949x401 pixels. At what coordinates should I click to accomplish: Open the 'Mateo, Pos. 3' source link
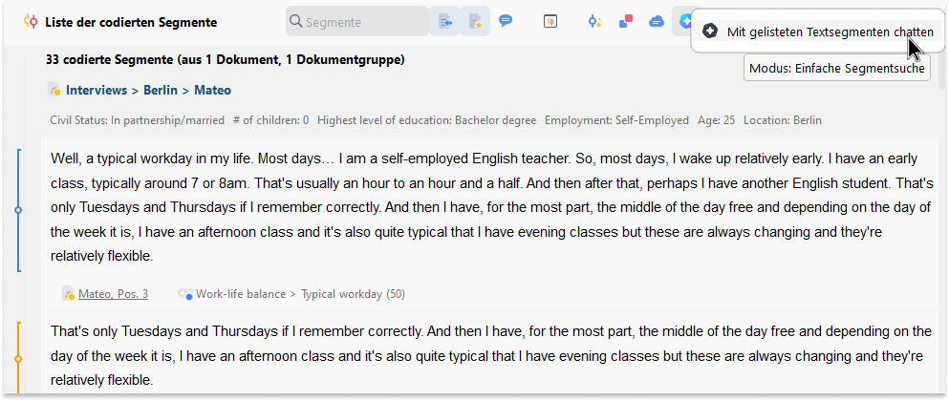click(x=113, y=294)
